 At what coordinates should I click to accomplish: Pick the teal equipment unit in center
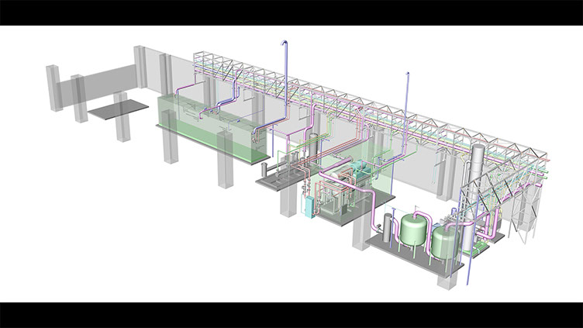click(361, 169)
